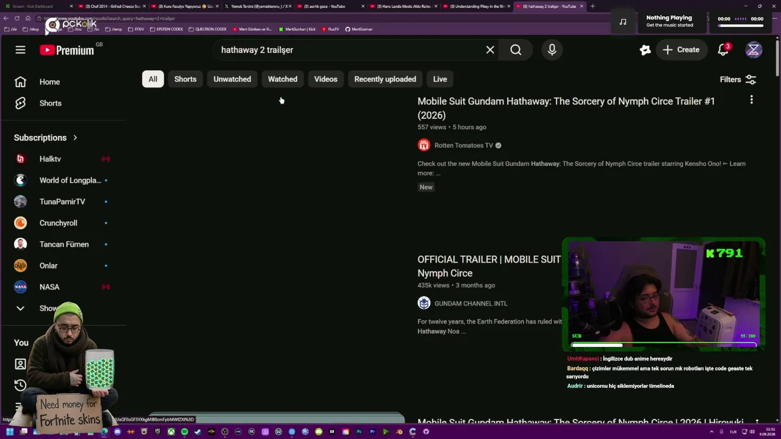The width and height of the screenshot is (781, 439).
Task: Launch Xbox app from the taskbar
Action: 171,432
